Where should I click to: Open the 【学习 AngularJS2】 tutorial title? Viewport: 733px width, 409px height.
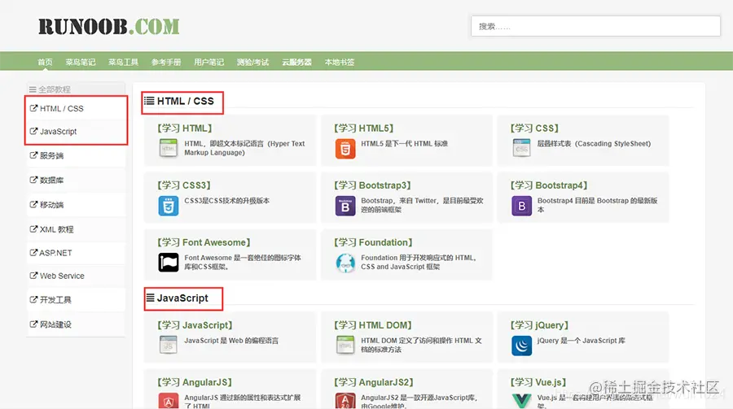374,382
